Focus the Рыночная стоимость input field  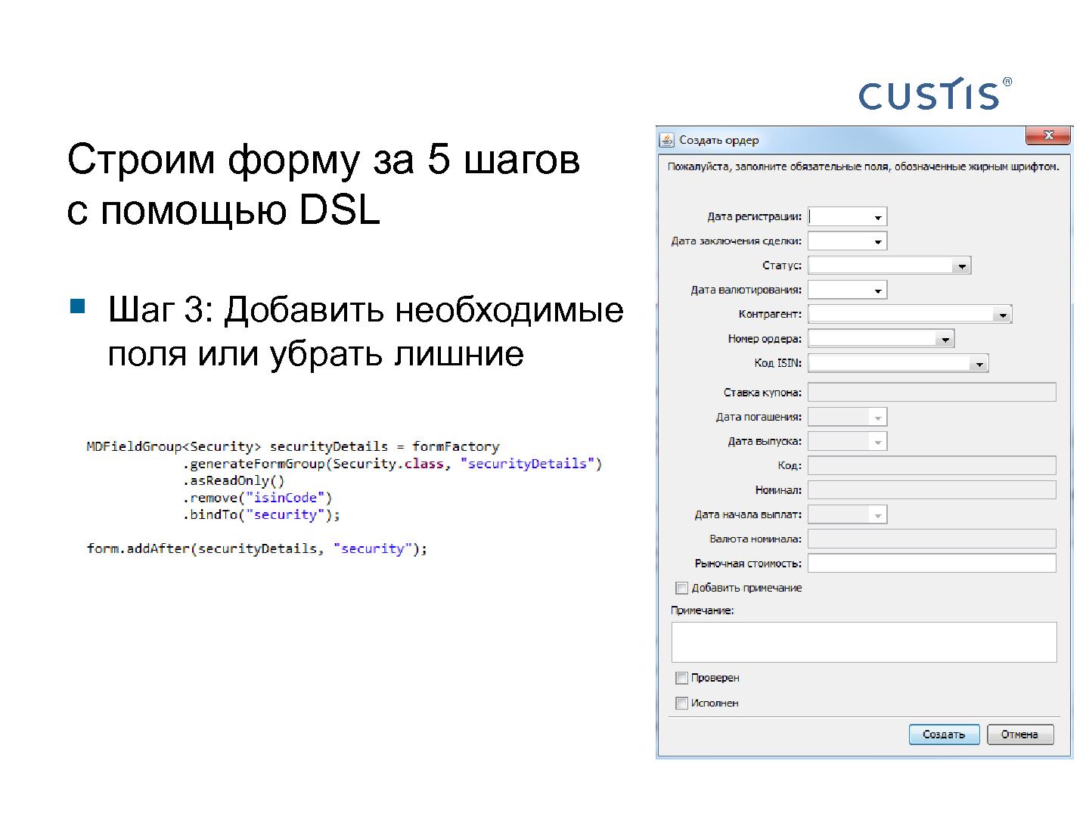coord(932,563)
